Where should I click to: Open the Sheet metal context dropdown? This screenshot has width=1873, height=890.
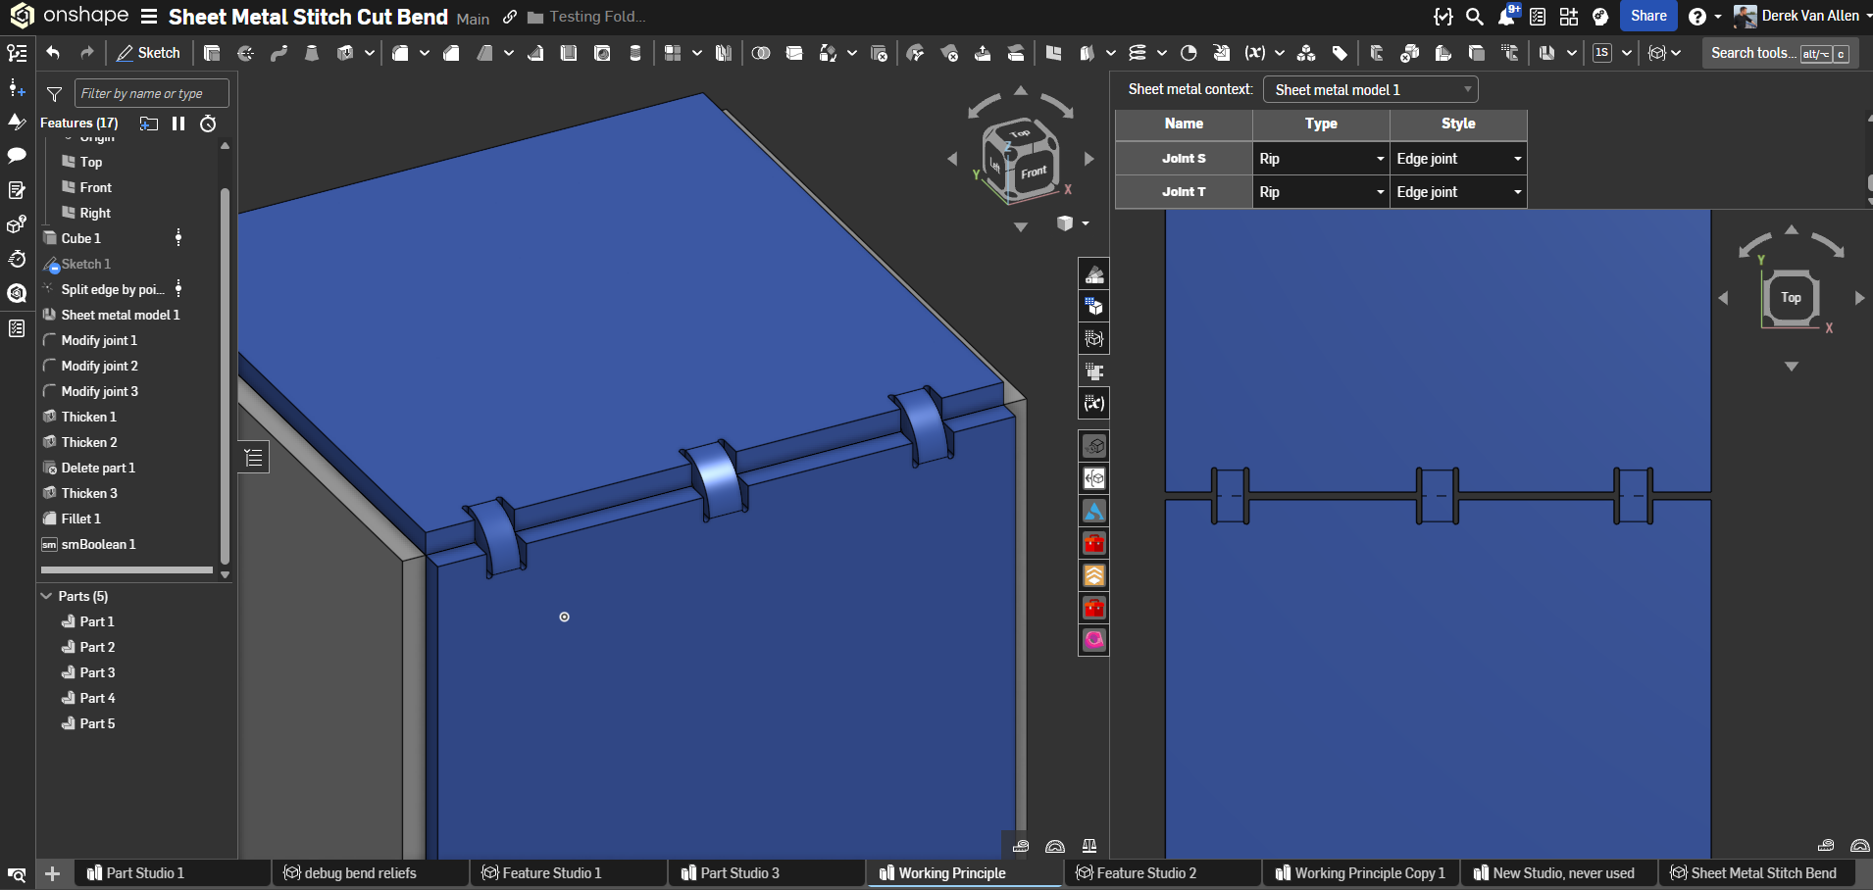[1370, 90]
